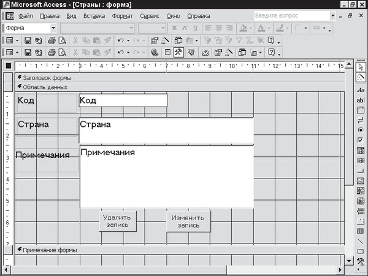Select the Rectangle tool in toolbox

point(361,251)
